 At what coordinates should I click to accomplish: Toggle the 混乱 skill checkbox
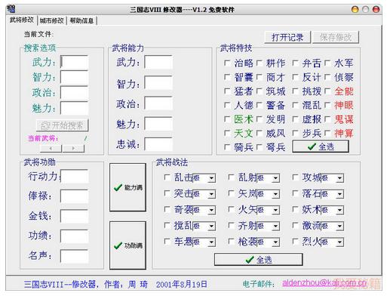click(296, 105)
